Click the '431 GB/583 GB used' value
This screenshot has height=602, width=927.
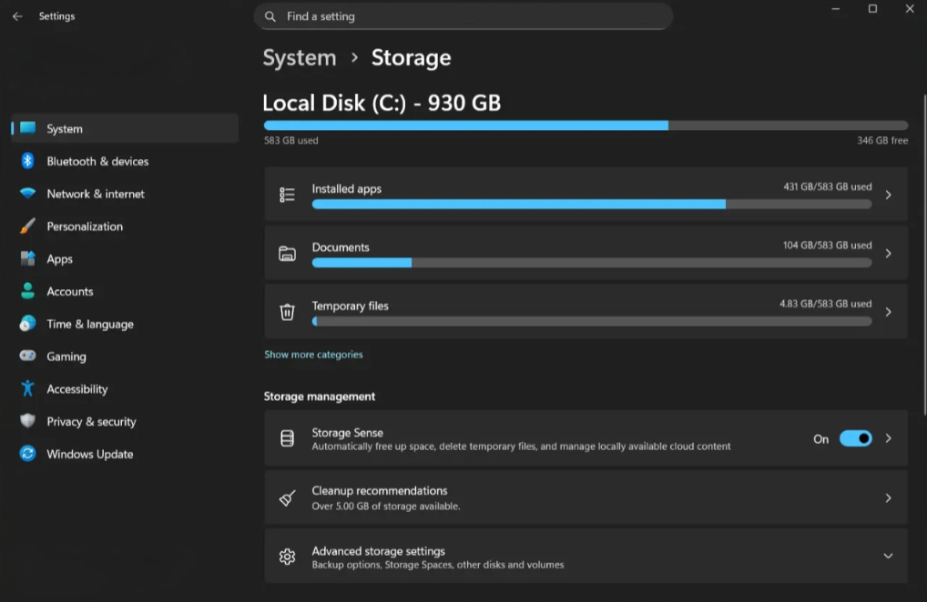pos(827,186)
